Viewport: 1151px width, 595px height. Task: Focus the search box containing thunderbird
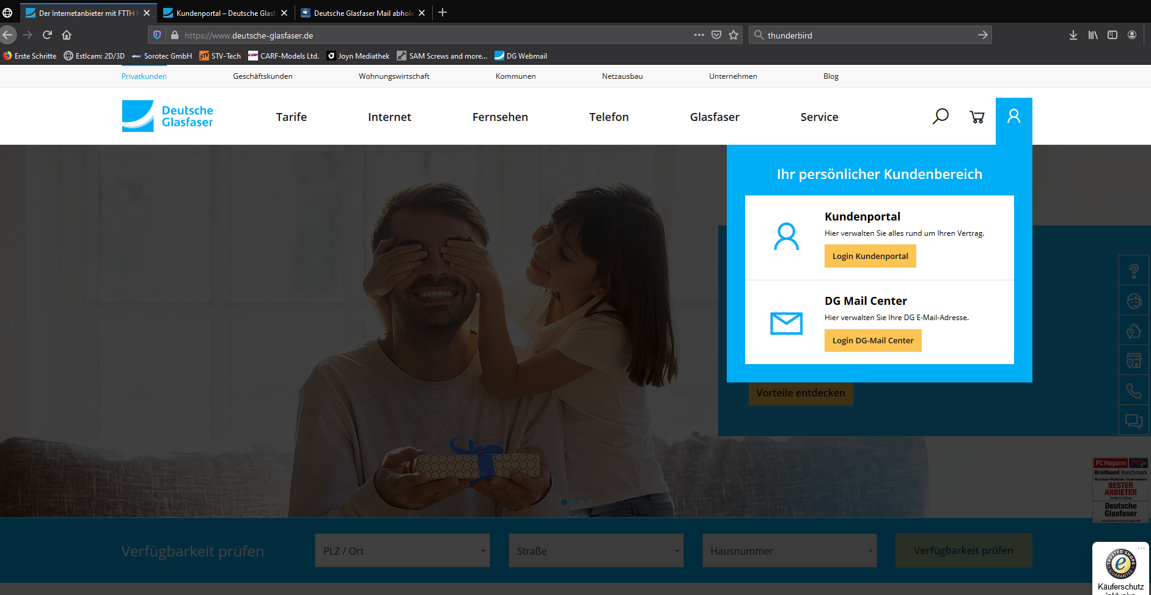pos(870,35)
